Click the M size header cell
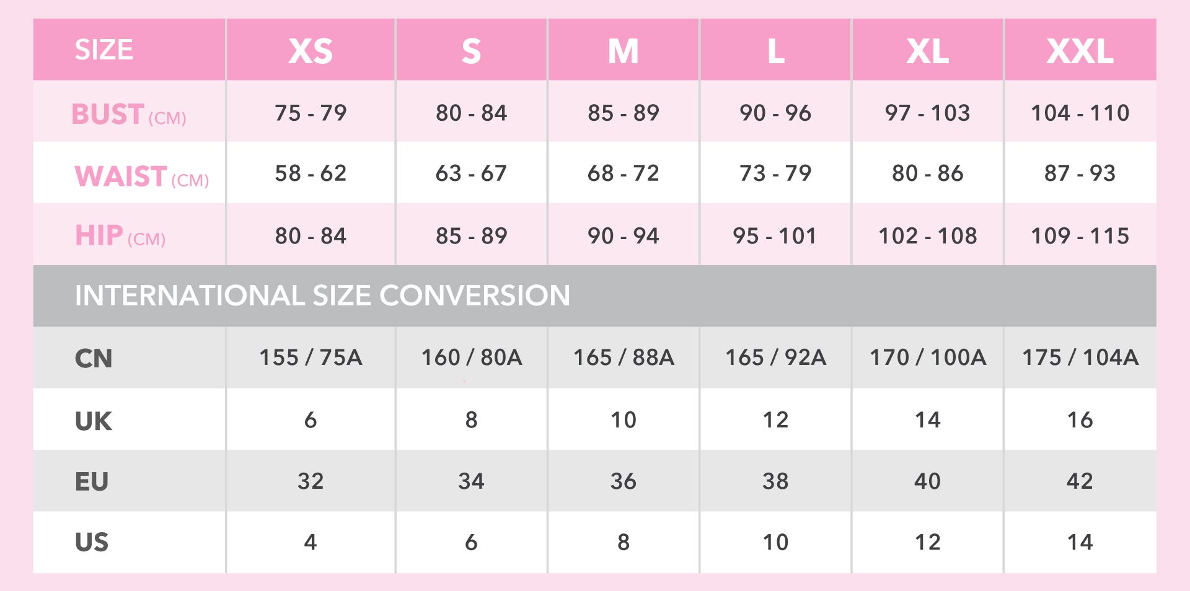Screen dimensions: 1190x591 [624, 50]
